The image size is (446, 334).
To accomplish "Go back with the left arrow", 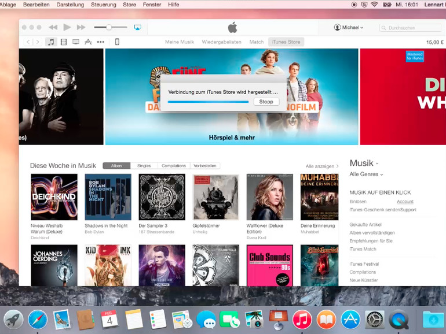I will 28,42.
